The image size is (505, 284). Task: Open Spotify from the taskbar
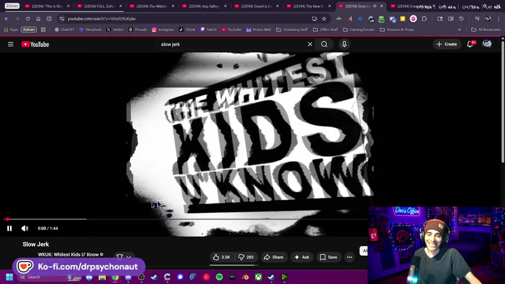pyautogui.click(x=219, y=277)
